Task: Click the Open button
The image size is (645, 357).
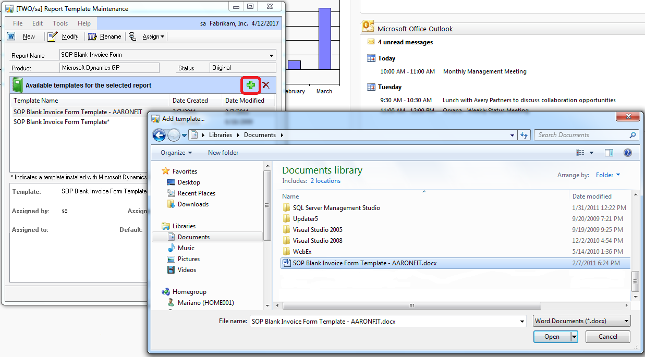Action: (x=552, y=337)
